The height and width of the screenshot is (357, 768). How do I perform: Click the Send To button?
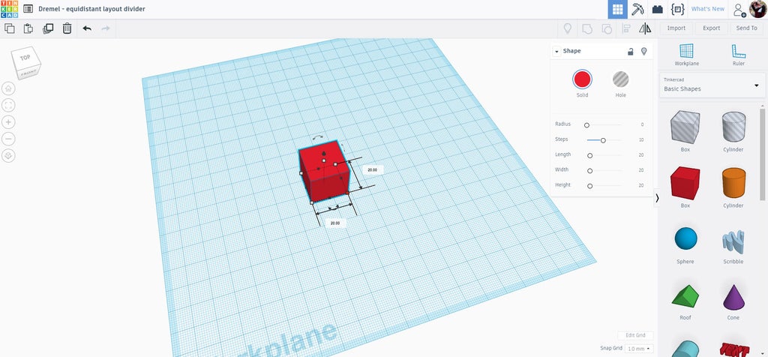746,28
